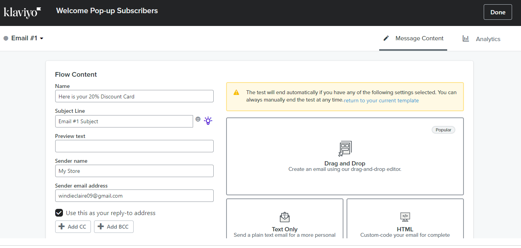Click the pencil icon beside Message Content
Viewport: 521px width, 248px height.
386,38
